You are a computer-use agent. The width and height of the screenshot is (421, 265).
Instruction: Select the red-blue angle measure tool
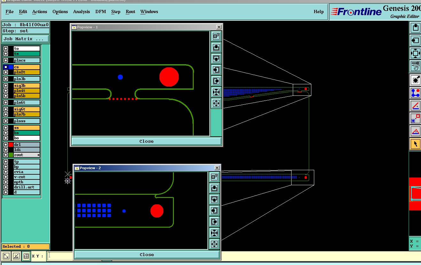pos(415,106)
